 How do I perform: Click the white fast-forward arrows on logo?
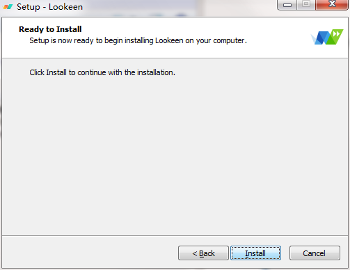(336, 34)
